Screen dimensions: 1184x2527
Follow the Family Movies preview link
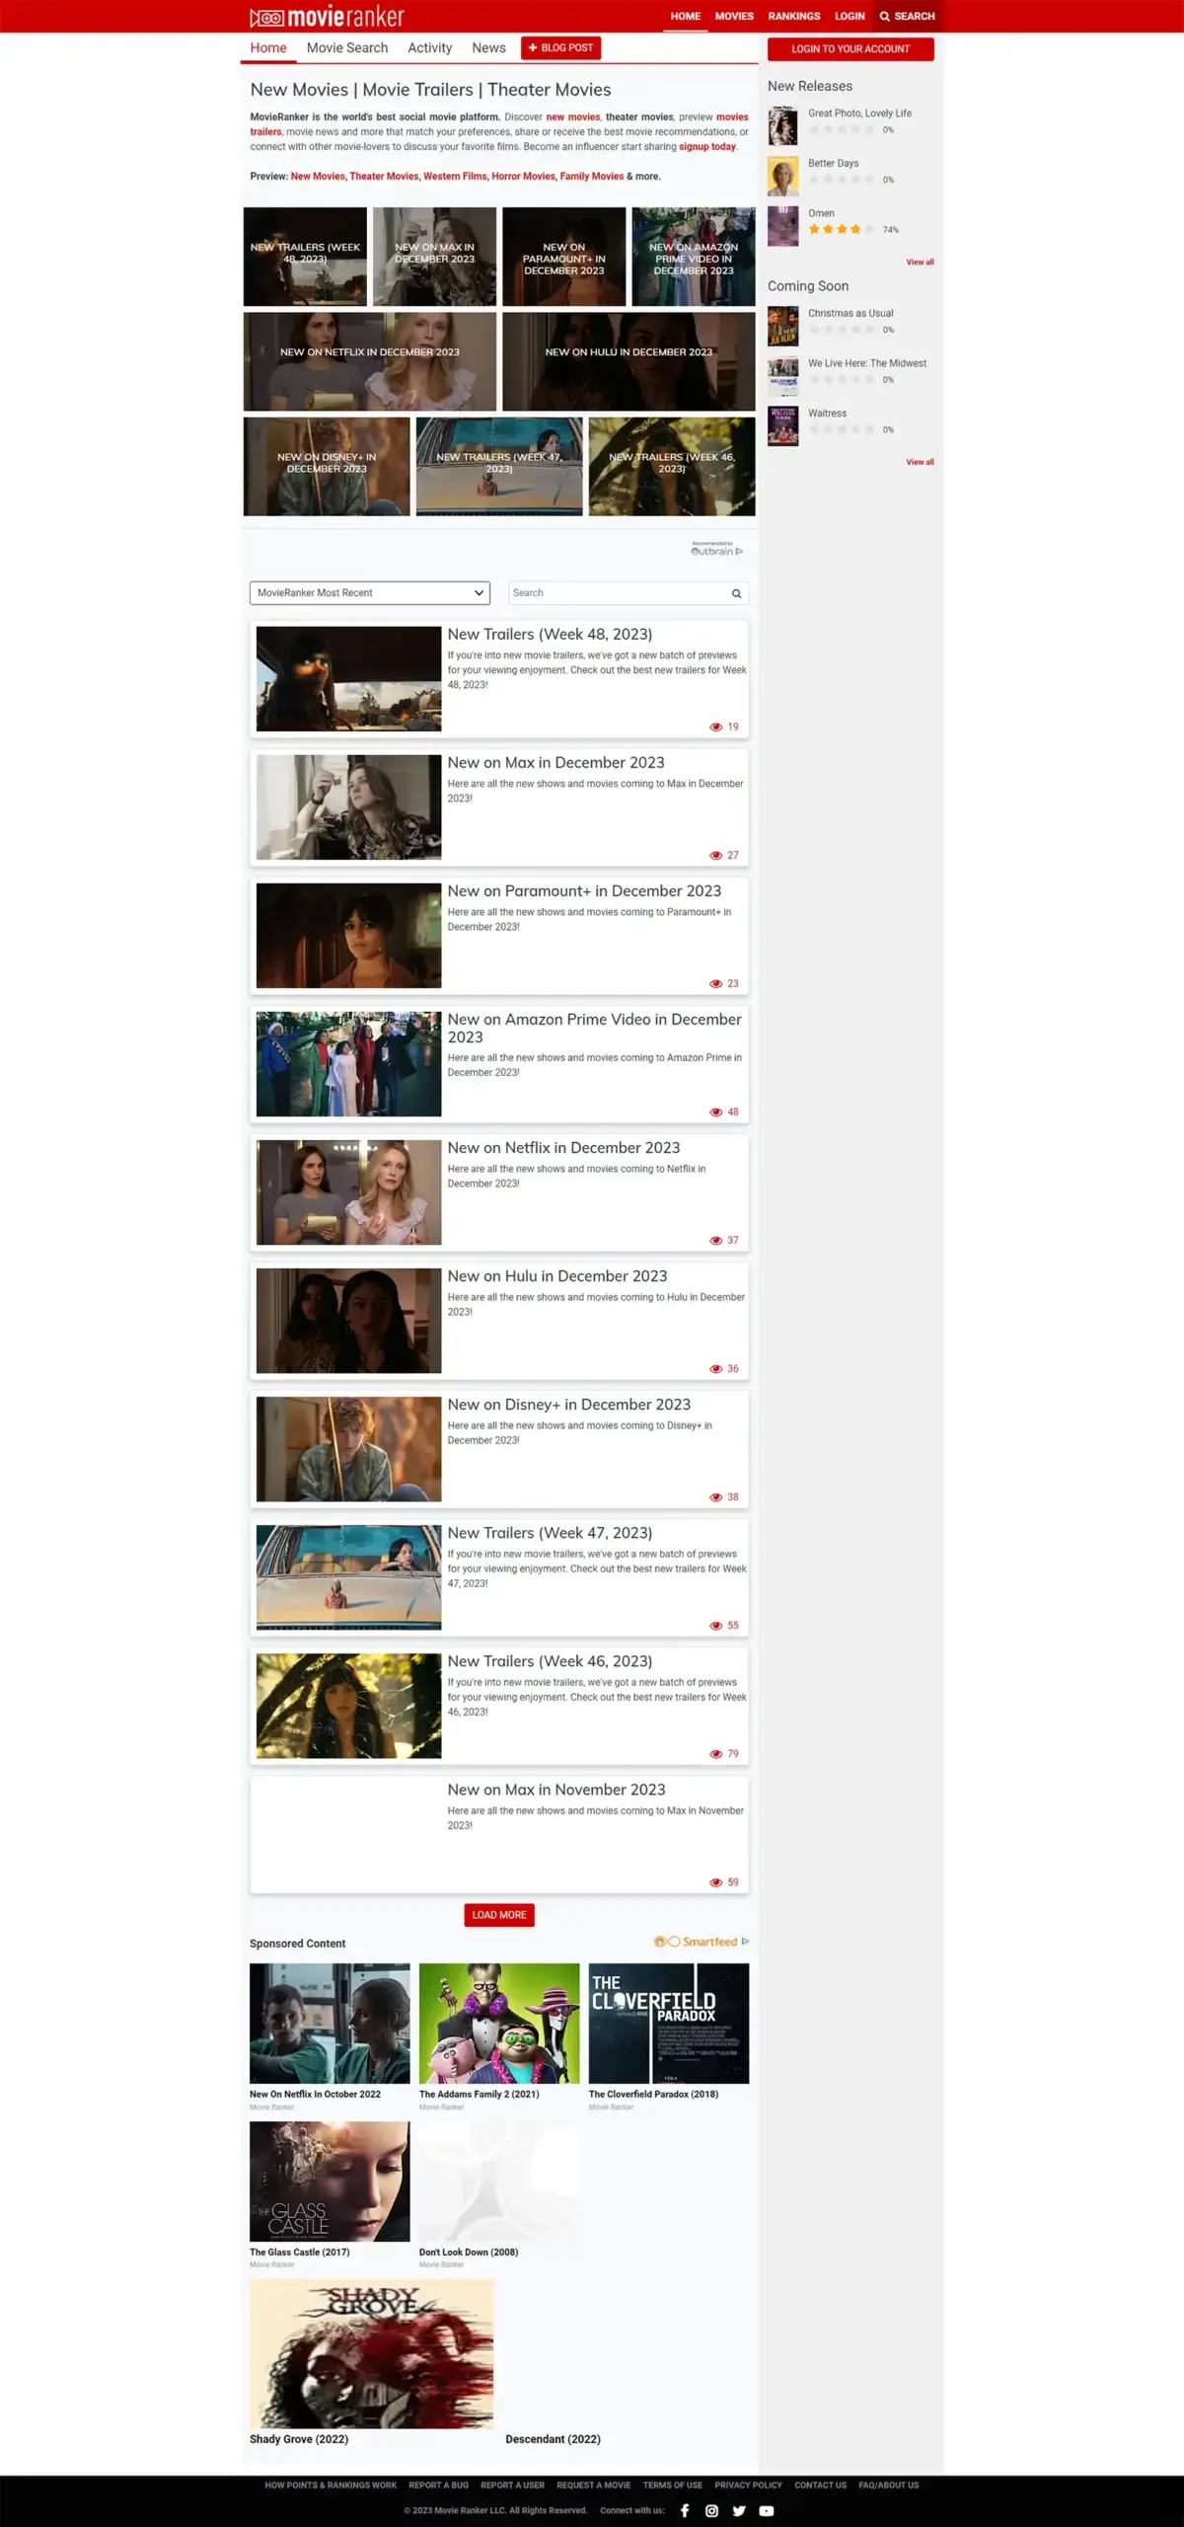click(x=592, y=177)
